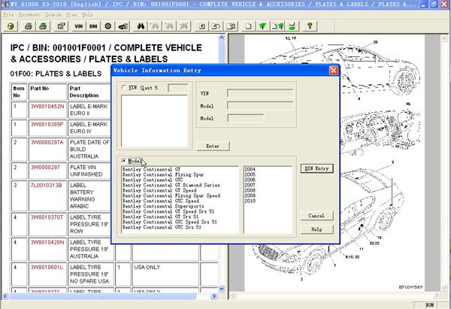Open Find with the binoculars icon

click(x=141, y=26)
